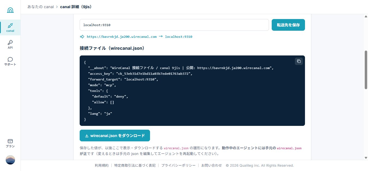This screenshot has height=171, width=368.
Task: Open the 利用規約 footer link
Action: pyautogui.click(x=101, y=165)
